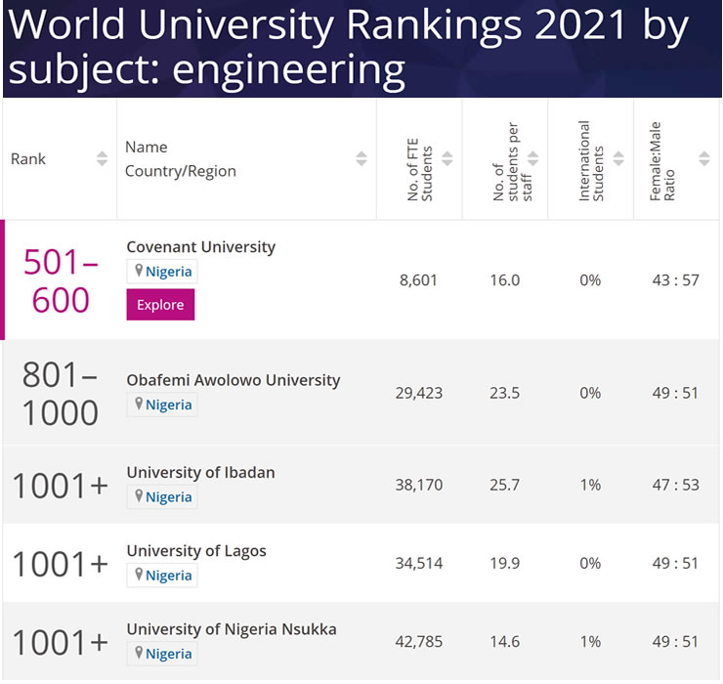Click students per staff value 16.0
This screenshot has width=723, height=684.
[505, 280]
